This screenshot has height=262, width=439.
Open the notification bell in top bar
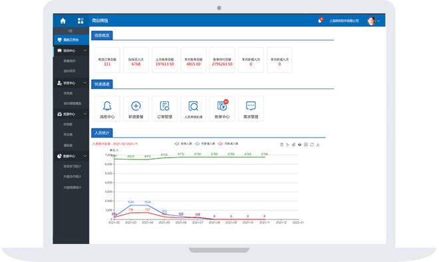pos(320,21)
